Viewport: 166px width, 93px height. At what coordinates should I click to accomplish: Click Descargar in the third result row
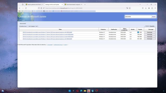(150, 37)
